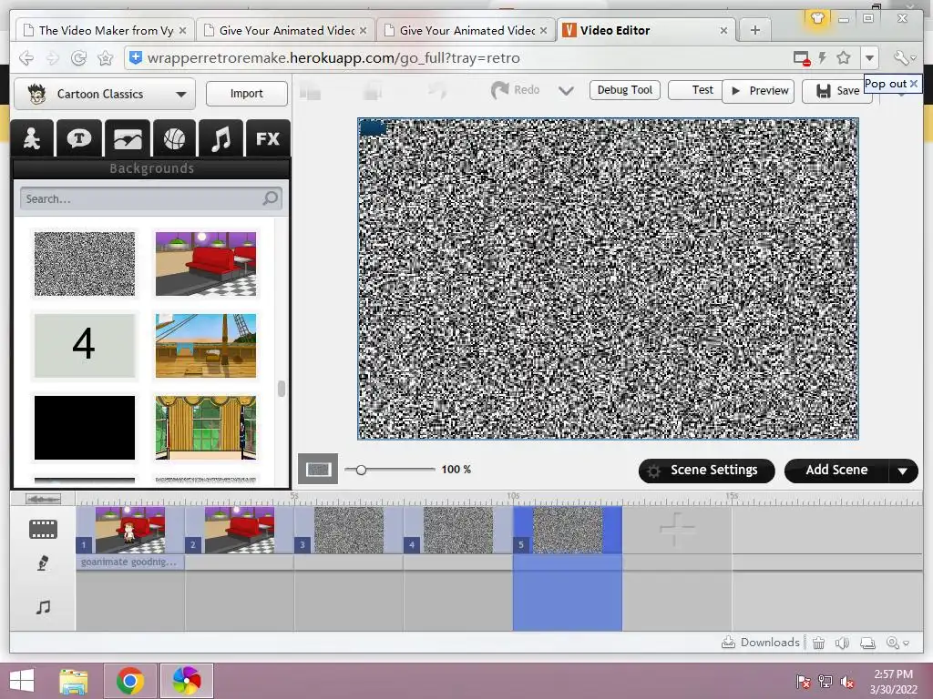The height and width of the screenshot is (699, 933).
Task: Click the Test button
Action: tap(697, 90)
